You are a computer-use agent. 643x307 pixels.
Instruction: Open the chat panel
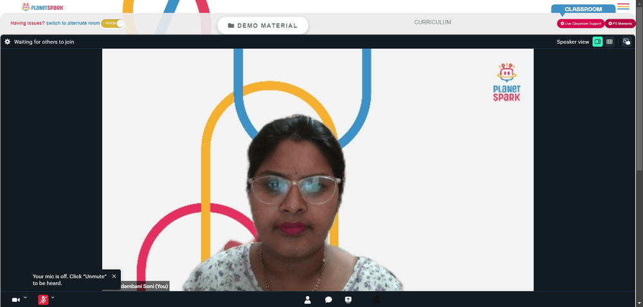pyautogui.click(x=329, y=300)
